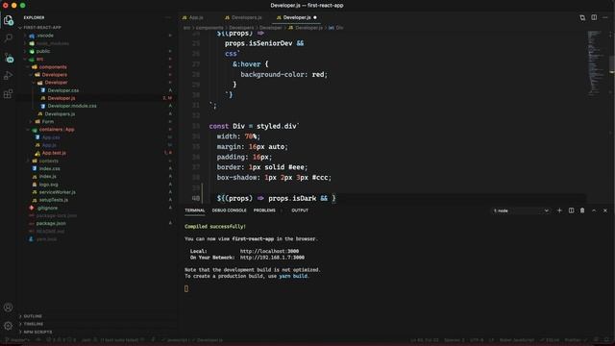Screen dimensions: 615x346
Task: Open the Run and Debug view
Action: (x=9, y=75)
